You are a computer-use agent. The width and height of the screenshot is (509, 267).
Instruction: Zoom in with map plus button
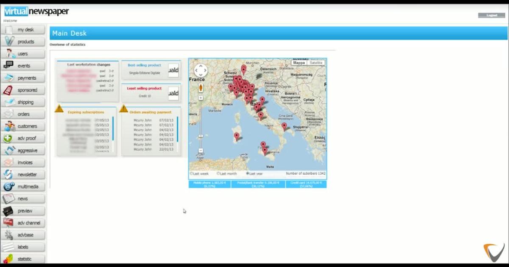pyautogui.click(x=201, y=98)
